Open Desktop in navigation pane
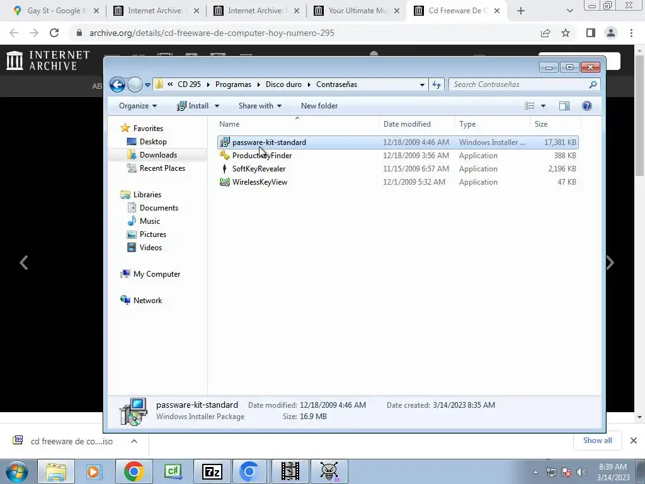The height and width of the screenshot is (484, 645). pos(153,142)
